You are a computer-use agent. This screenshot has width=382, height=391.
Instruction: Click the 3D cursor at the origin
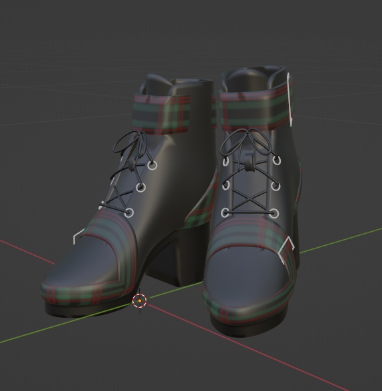(140, 301)
